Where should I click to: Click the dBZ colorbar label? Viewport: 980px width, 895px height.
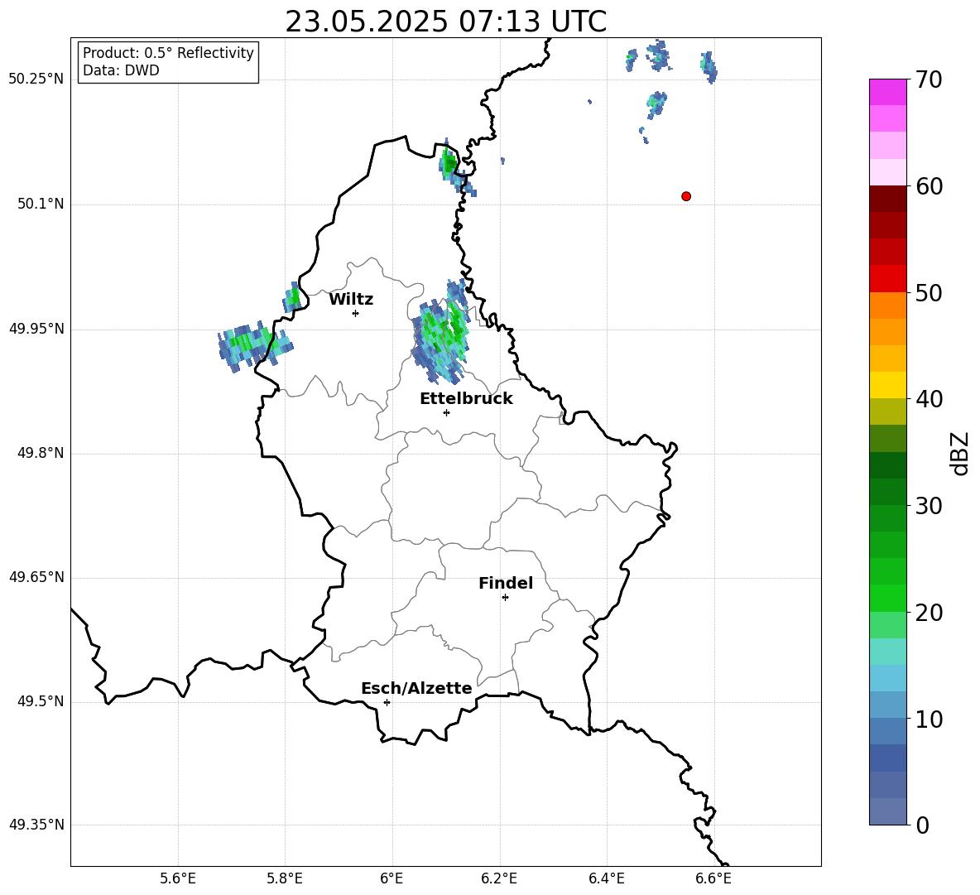pyautogui.click(x=961, y=453)
